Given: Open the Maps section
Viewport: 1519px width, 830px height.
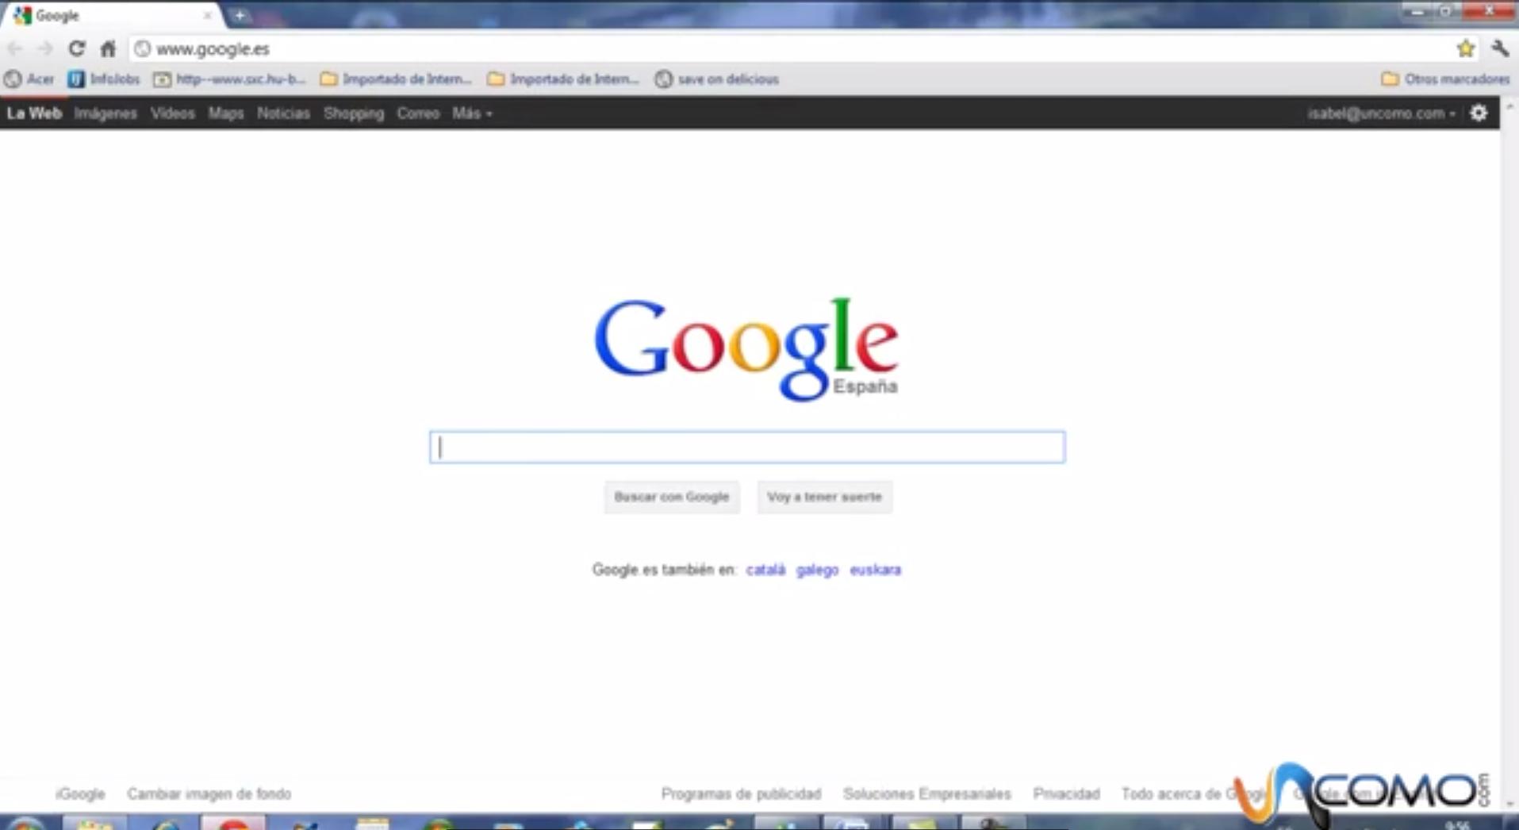Looking at the screenshot, I should pos(225,113).
